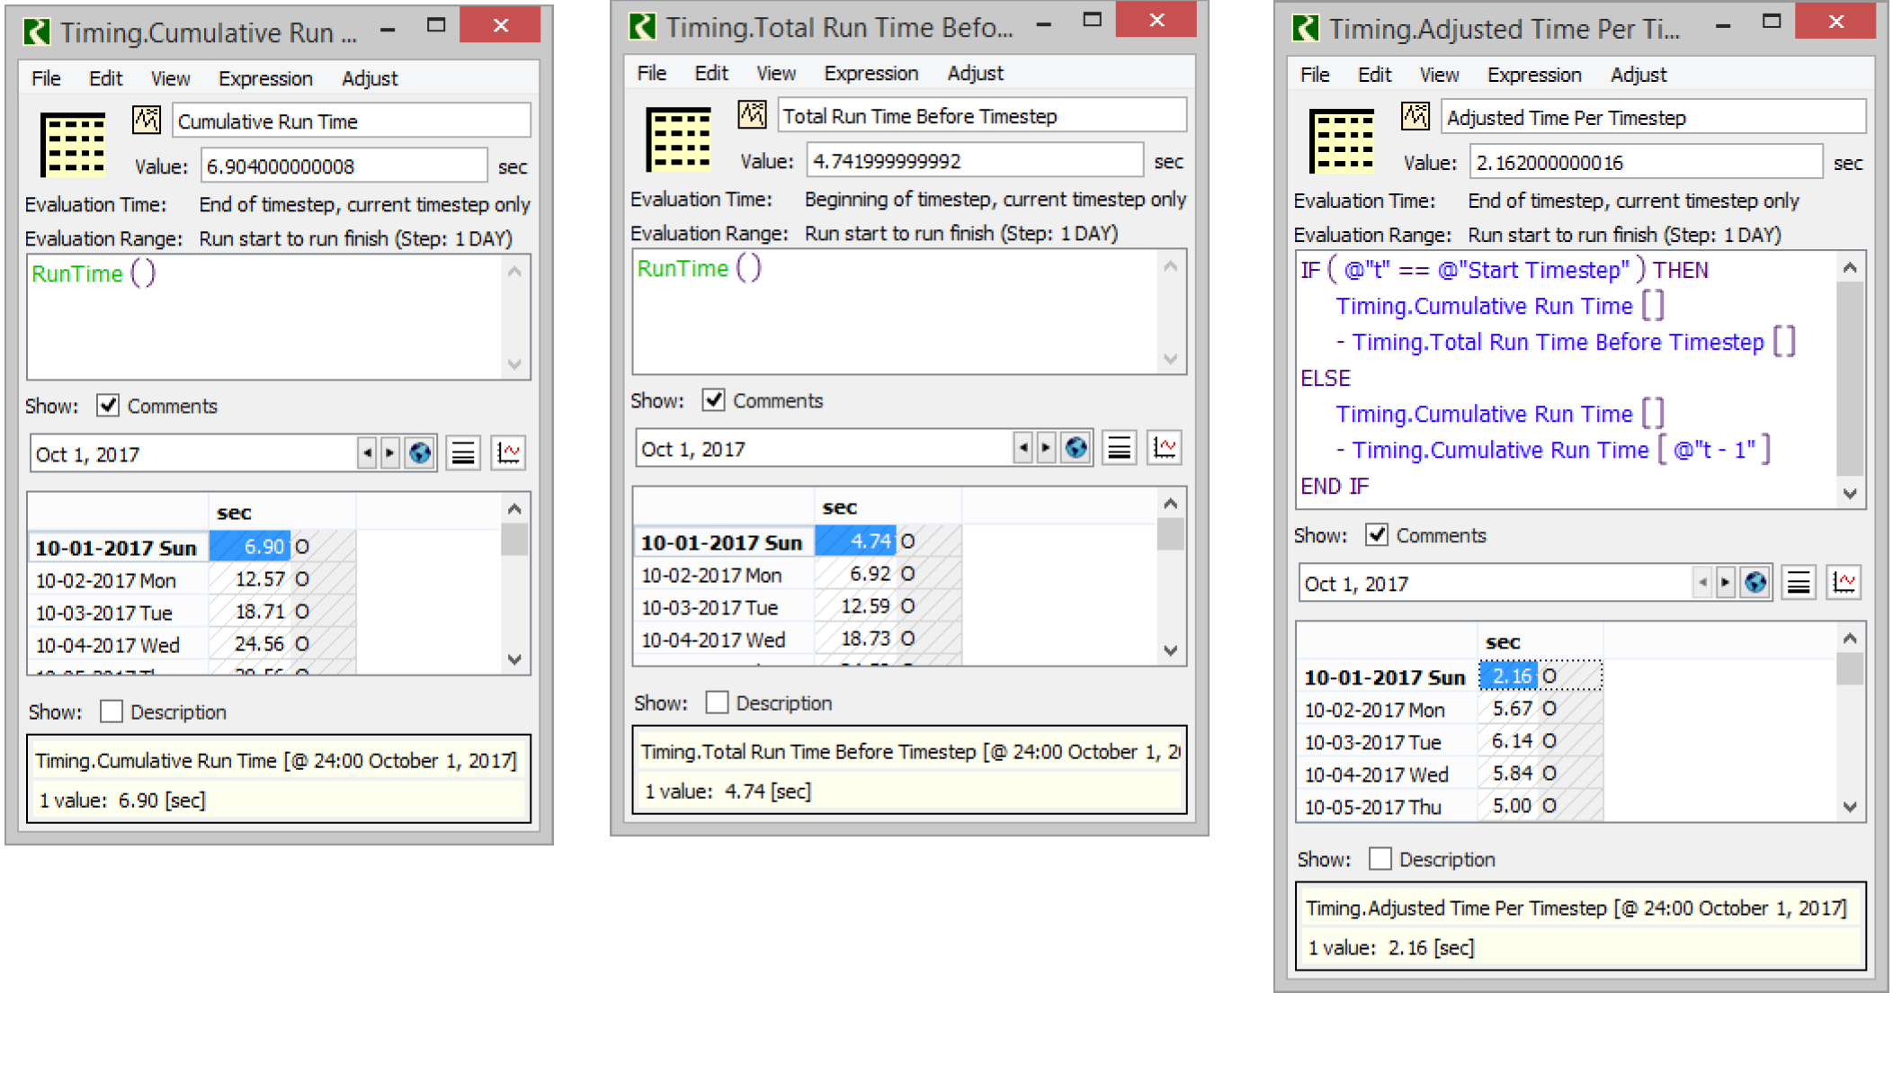
Task: Click list view icon in Cumulative Run Time window
Action: (x=463, y=453)
